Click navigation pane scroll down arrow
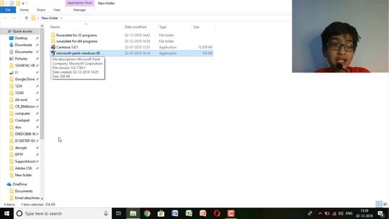389x219 pixels. pyautogui.click(x=42, y=198)
